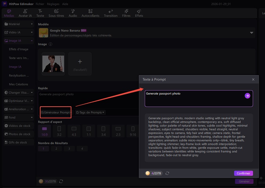
Task: Click refresh icon beside 4/2378 credits
Action: pyautogui.click(x=167, y=173)
